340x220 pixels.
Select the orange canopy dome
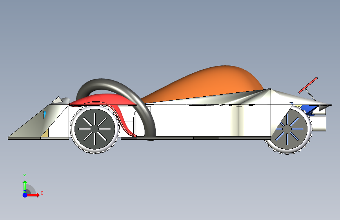point(204,85)
